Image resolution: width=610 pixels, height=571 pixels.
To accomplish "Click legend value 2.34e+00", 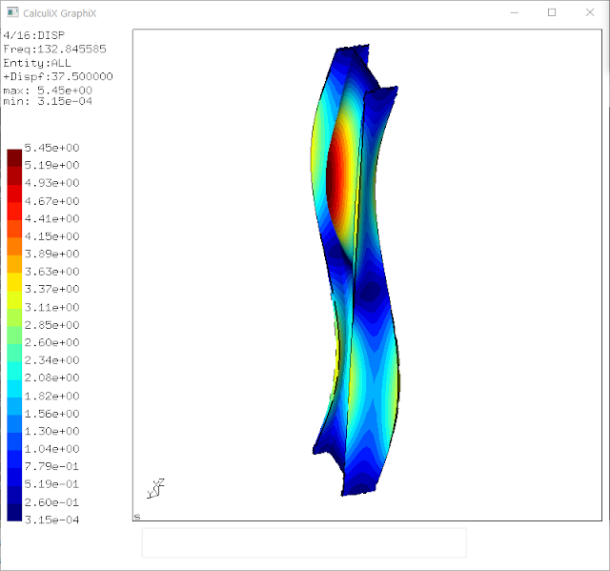I will 51,360.
